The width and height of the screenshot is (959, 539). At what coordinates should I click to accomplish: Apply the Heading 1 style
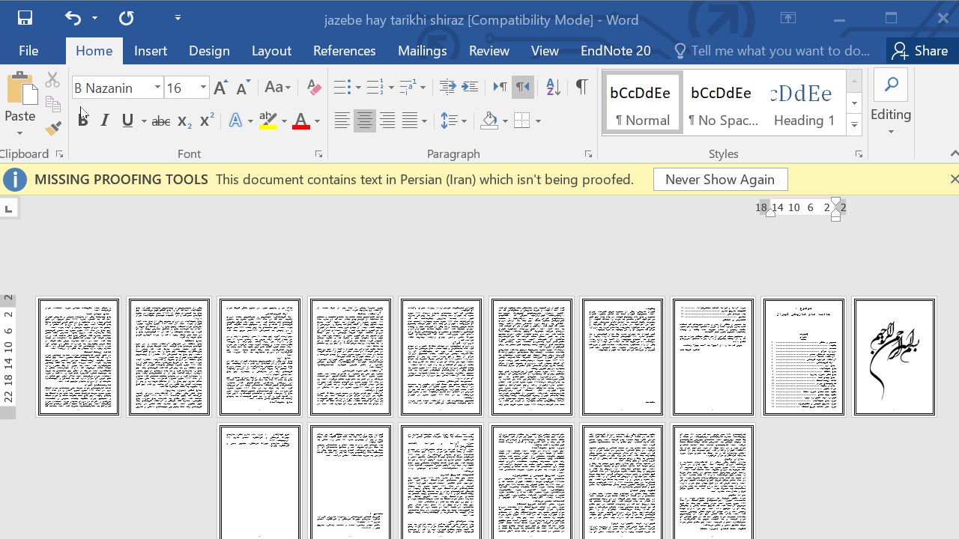coord(803,103)
